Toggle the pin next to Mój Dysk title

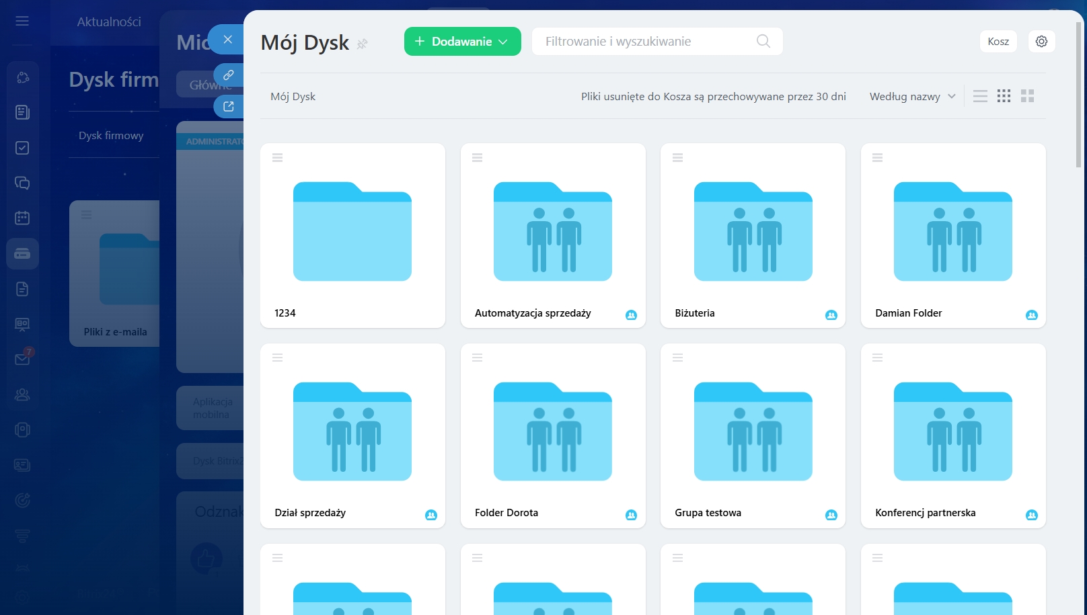[362, 44]
